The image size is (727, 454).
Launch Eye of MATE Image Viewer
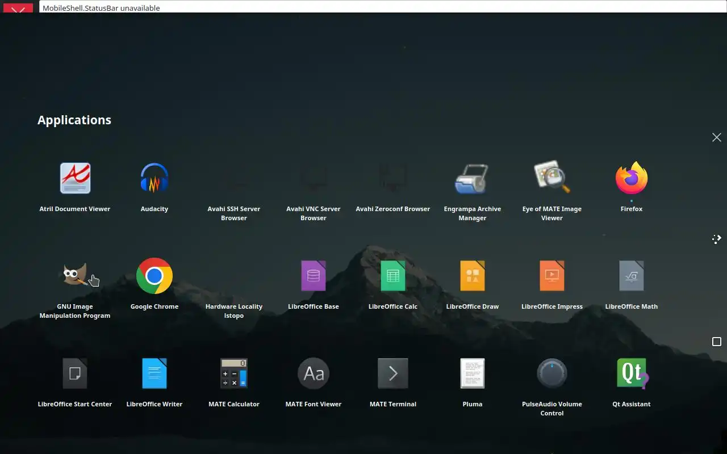click(552, 177)
